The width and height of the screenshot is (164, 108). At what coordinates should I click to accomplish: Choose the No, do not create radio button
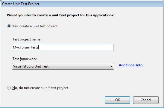click(9, 88)
